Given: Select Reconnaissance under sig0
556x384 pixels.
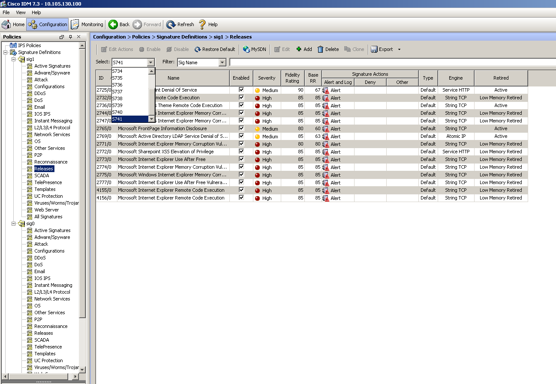Looking at the screenshot, I should (51, 326).
